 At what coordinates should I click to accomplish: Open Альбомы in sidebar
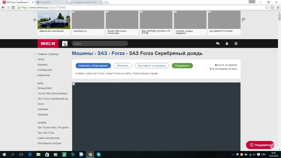pos(43,109)
